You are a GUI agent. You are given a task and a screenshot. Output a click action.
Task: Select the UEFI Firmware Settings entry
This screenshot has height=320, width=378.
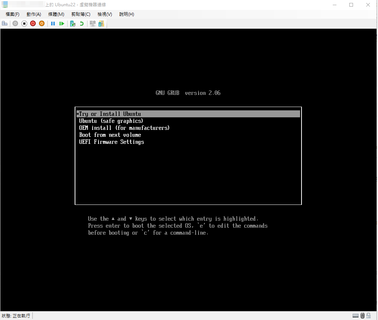188,142
